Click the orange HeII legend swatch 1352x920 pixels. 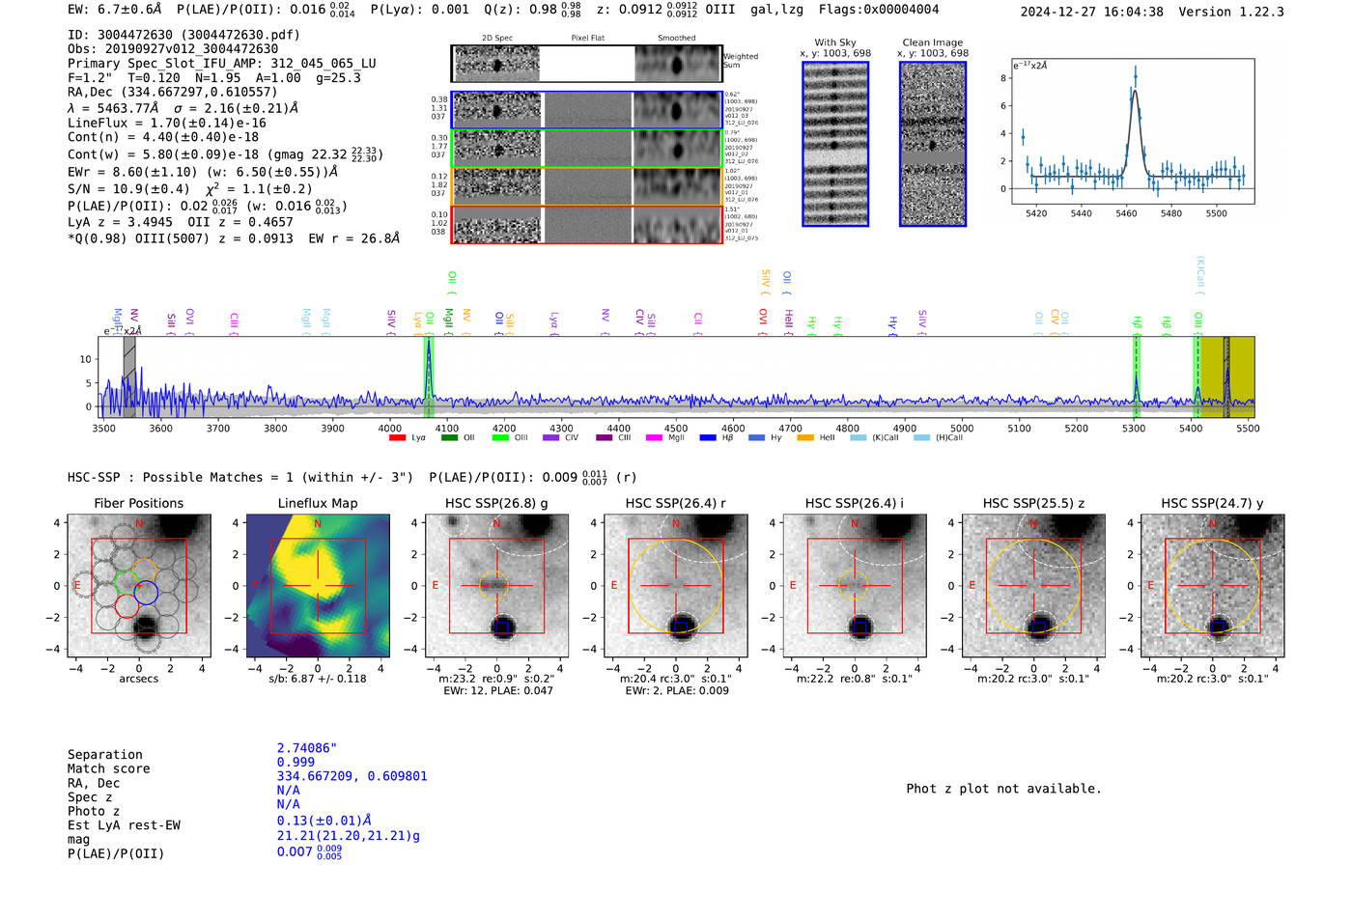pos(805,438)
